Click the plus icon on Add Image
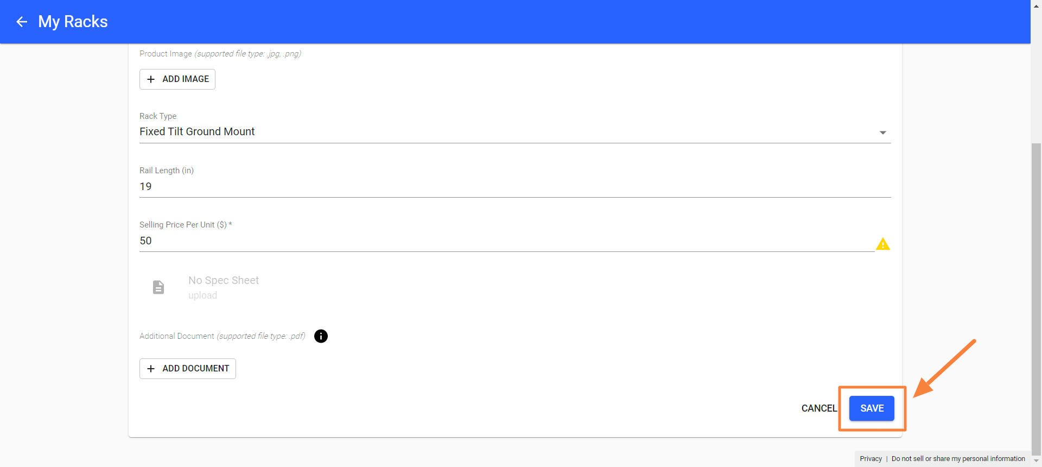Screen dimensions: 1042x467 151,79
